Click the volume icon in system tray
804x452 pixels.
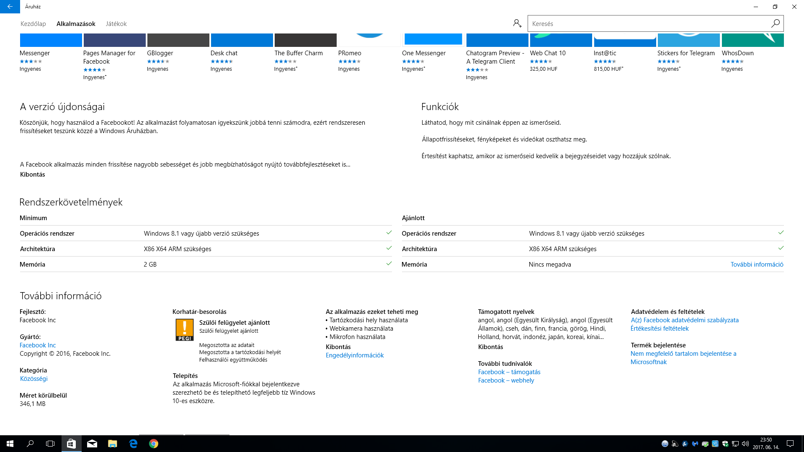(745, 444)
